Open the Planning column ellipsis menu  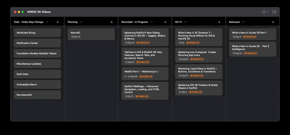pyautogui.click(x=81, y=22)
